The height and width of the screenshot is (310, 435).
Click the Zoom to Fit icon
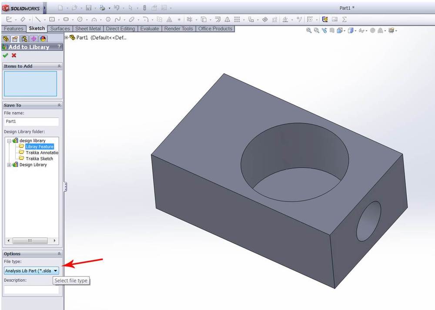coord(309,30)
